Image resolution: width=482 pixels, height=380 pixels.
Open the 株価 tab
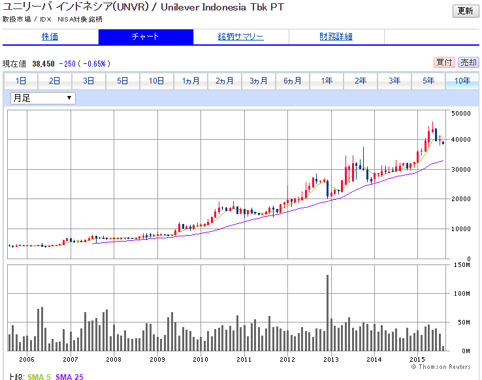pos(50,37)
